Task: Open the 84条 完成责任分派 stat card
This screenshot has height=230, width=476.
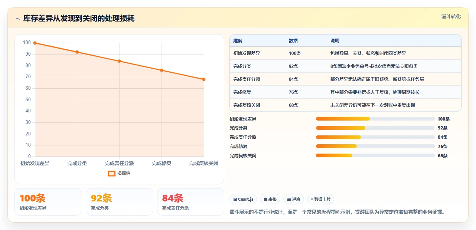Action: click(x=191, y=202)
